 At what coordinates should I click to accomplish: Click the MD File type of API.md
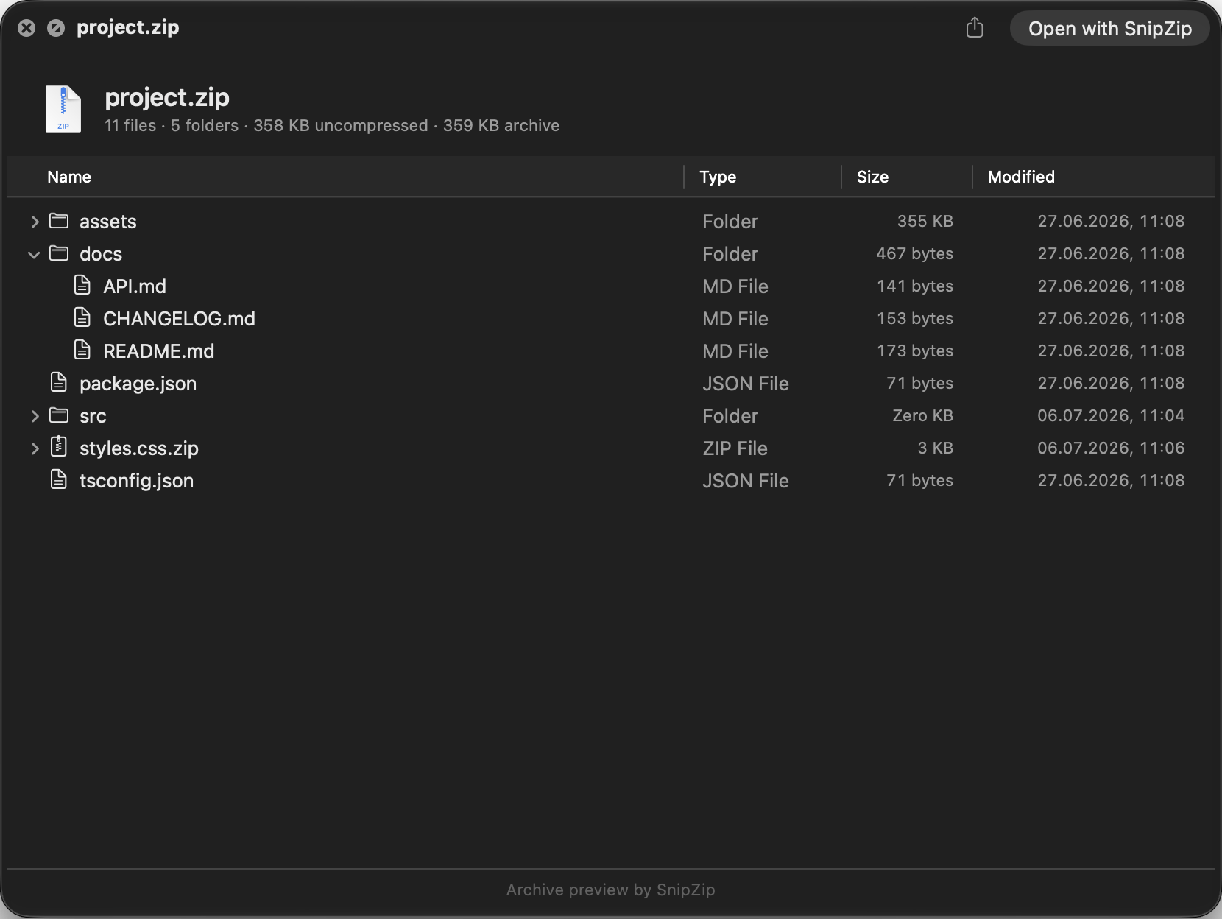coord(735,286)
